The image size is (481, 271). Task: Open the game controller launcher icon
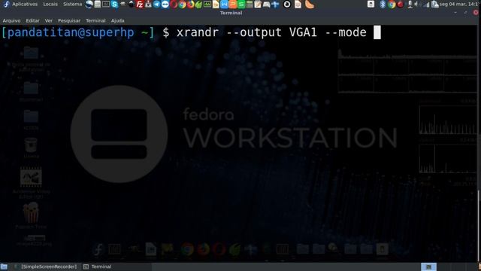click(x=267, y=5)
